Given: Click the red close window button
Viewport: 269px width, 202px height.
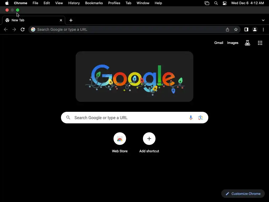Looking at the screenshot, I should (x=7, y=10).
